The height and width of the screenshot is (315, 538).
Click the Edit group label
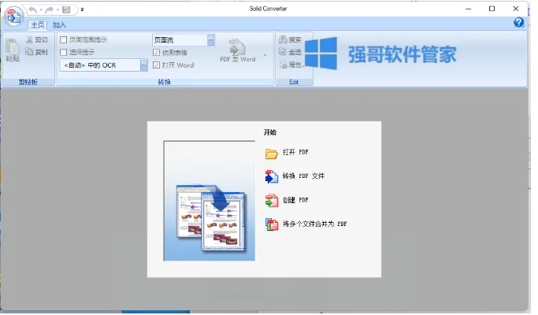[x=294, y=82]
